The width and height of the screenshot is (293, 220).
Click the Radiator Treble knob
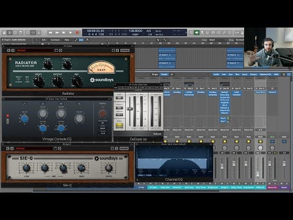[x=67, y=65]
